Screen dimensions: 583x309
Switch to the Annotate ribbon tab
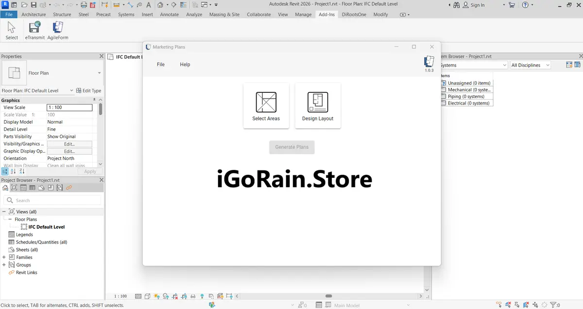pos(170,15)
